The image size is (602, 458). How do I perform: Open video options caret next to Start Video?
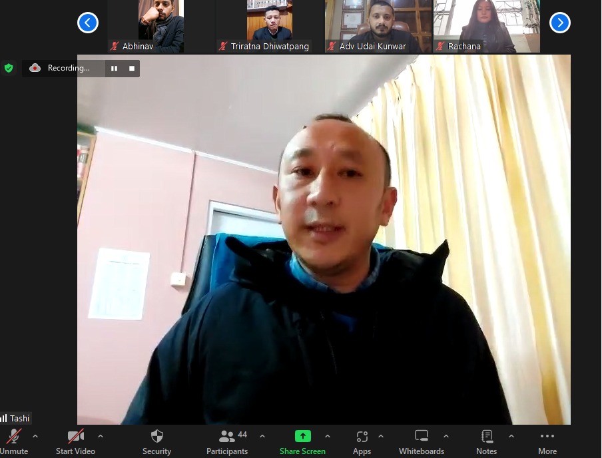101,437
